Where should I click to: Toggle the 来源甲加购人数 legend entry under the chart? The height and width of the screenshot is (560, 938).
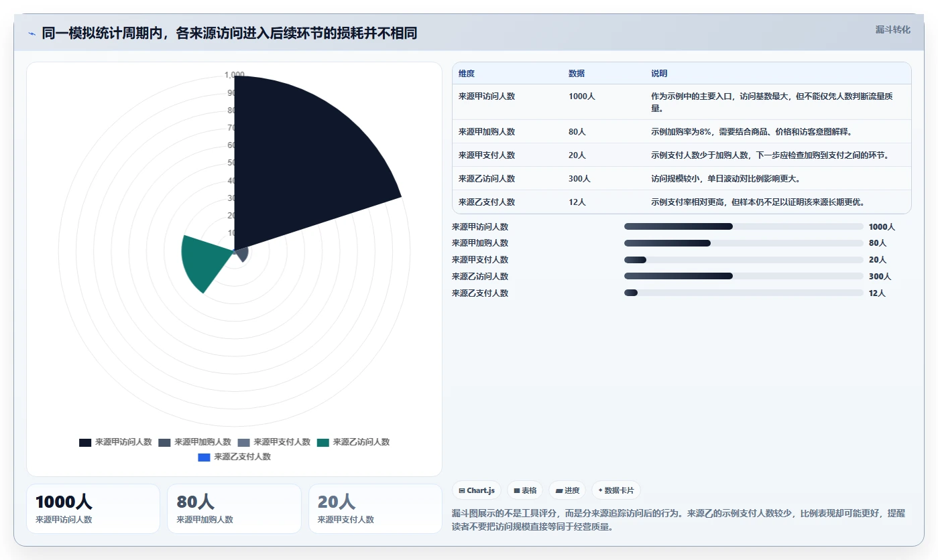click(194, 442)
